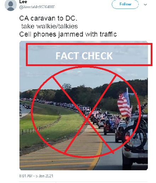This screenshot has height=183, width=156.
Task: Click the Follow button
Action: [125, 4]
